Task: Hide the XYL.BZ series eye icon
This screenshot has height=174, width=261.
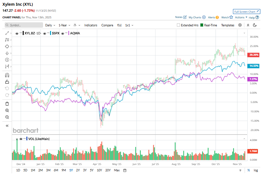Action: (x=17, y=33)
